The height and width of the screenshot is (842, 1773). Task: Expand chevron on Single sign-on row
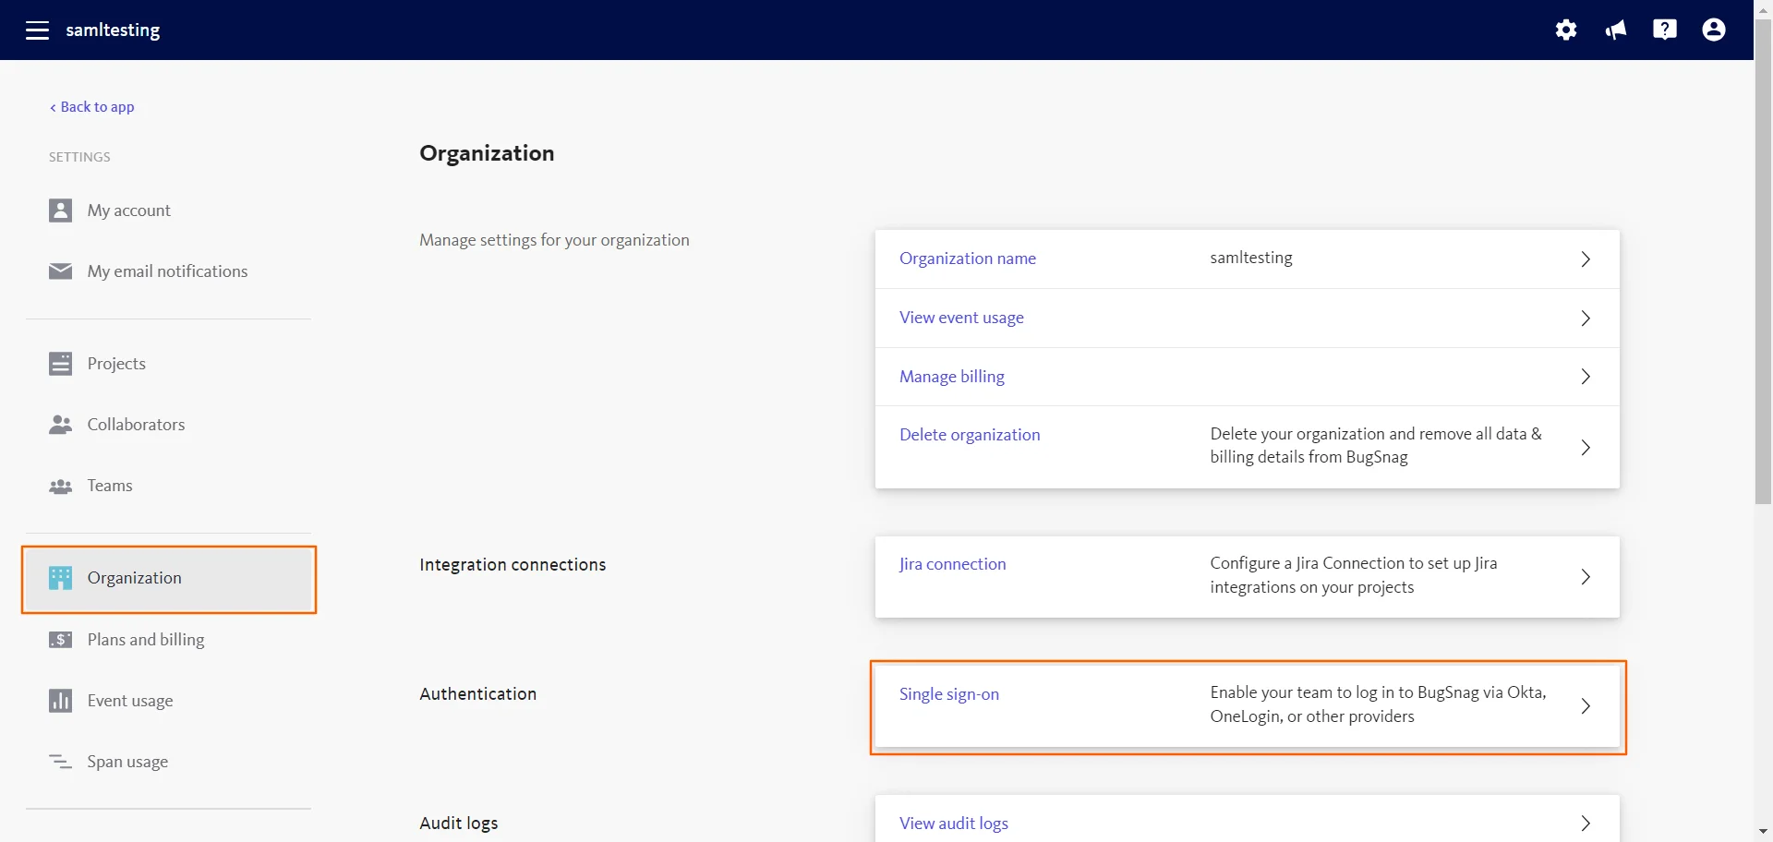[x=1586, y=706]
